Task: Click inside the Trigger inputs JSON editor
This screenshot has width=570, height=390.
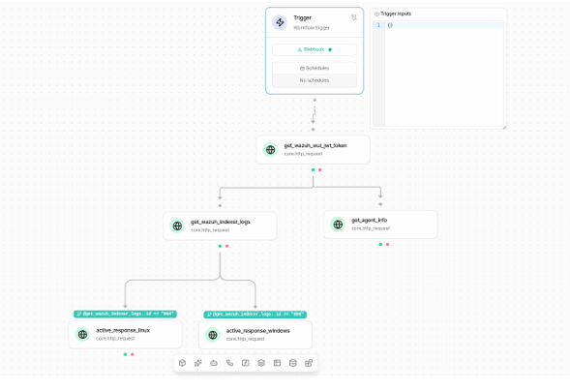Action: (444, 74)
